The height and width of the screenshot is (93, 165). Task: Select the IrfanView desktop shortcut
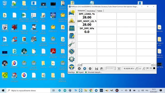[x=14, y=28]
